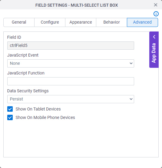Click the Field ID box ctrlField5

(x=71, y=45)
